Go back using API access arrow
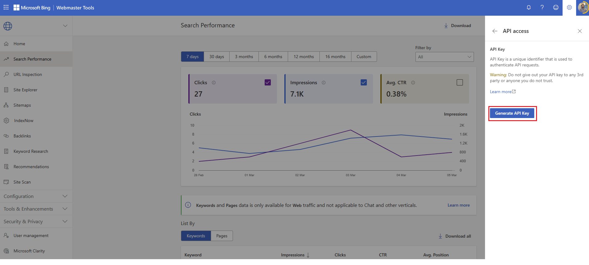Viewport: 589px width, 265px height. (495, 31)
